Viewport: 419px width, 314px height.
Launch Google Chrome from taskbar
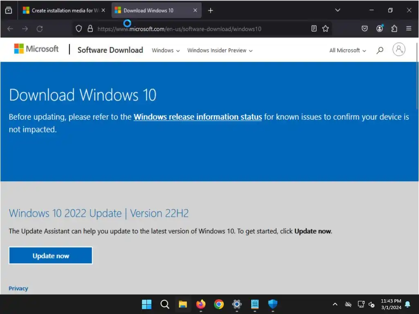[219, 304]
